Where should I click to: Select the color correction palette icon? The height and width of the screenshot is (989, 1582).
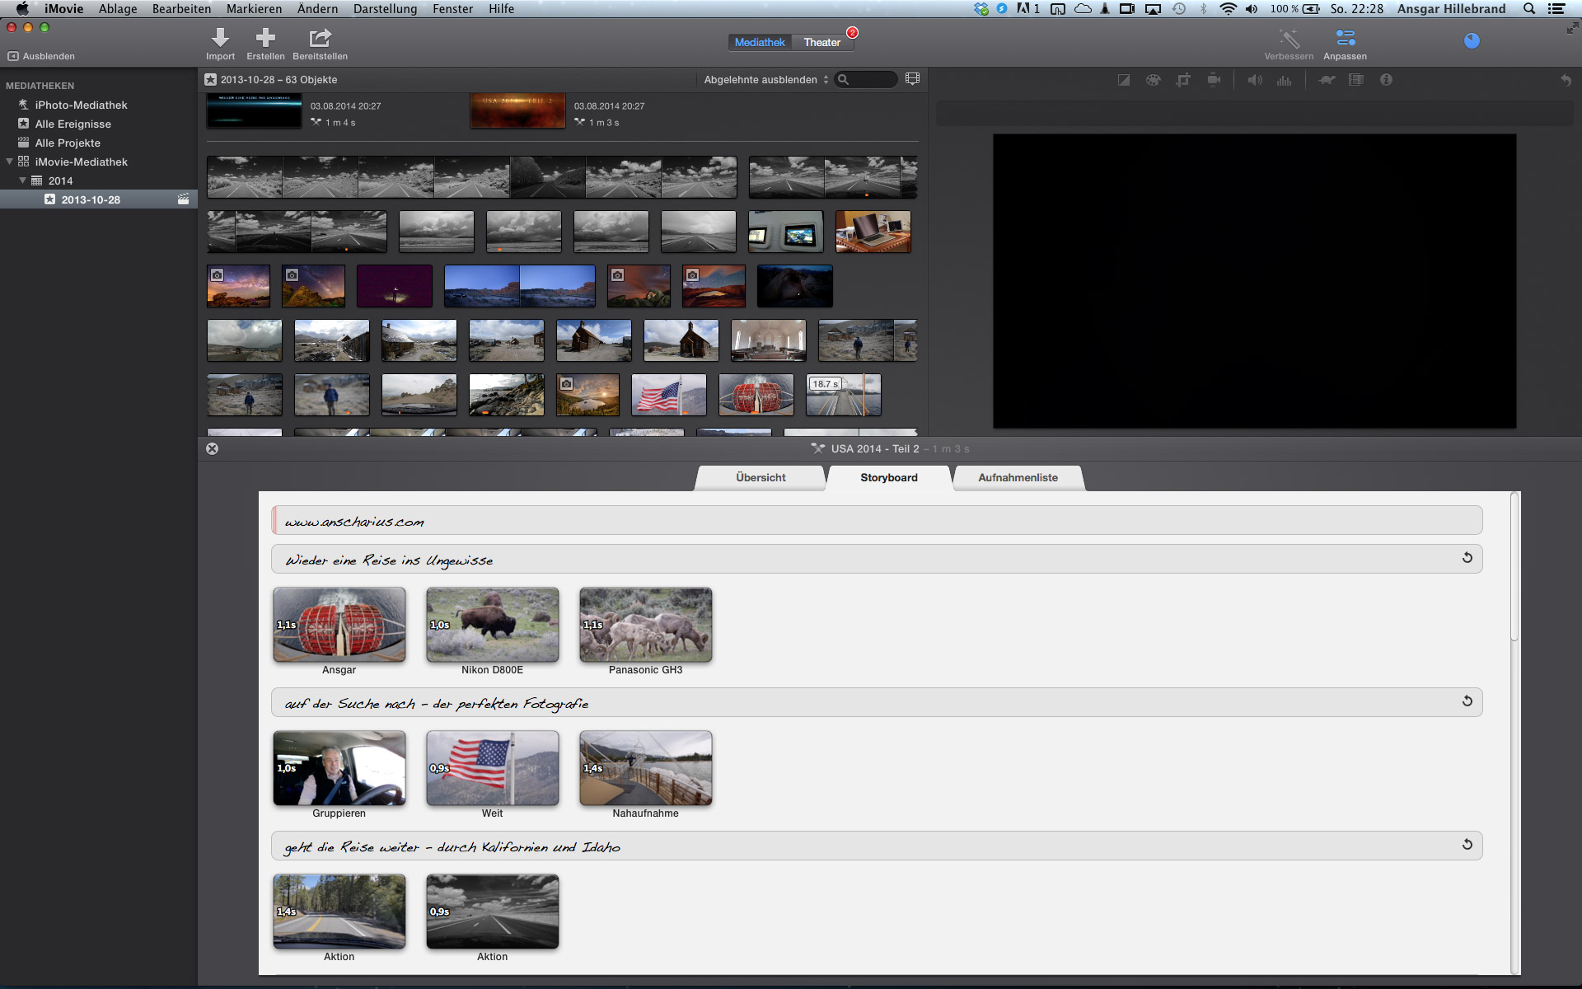coord(1153,80)
